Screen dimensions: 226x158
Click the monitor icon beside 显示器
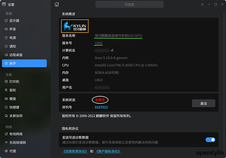(6, 21)
